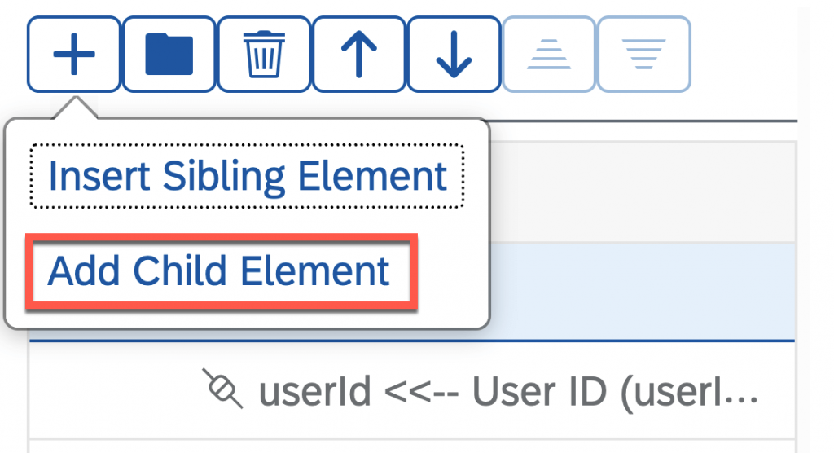Click the 'userId' field name label

(x=315, y=392)
